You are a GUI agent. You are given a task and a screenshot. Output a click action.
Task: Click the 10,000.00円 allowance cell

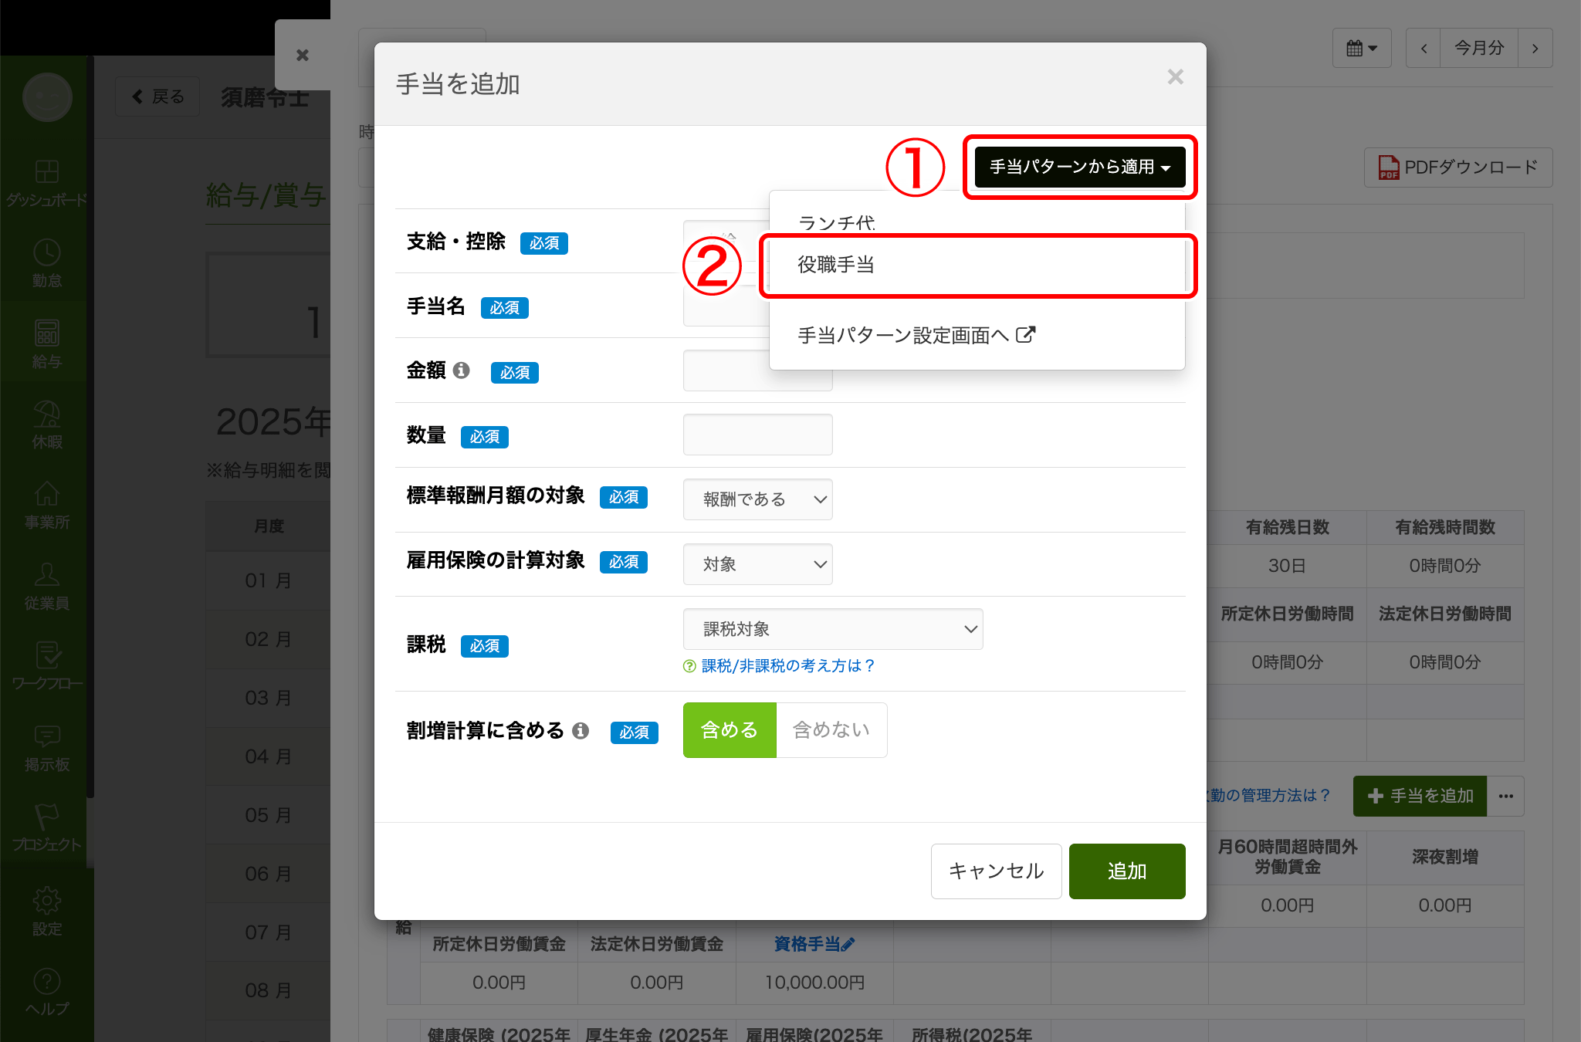[x=814, y=983]
